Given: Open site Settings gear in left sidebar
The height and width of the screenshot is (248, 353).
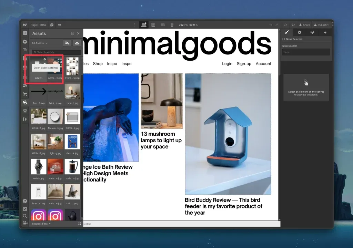Looking at the screenshot, I should [25, 111].
